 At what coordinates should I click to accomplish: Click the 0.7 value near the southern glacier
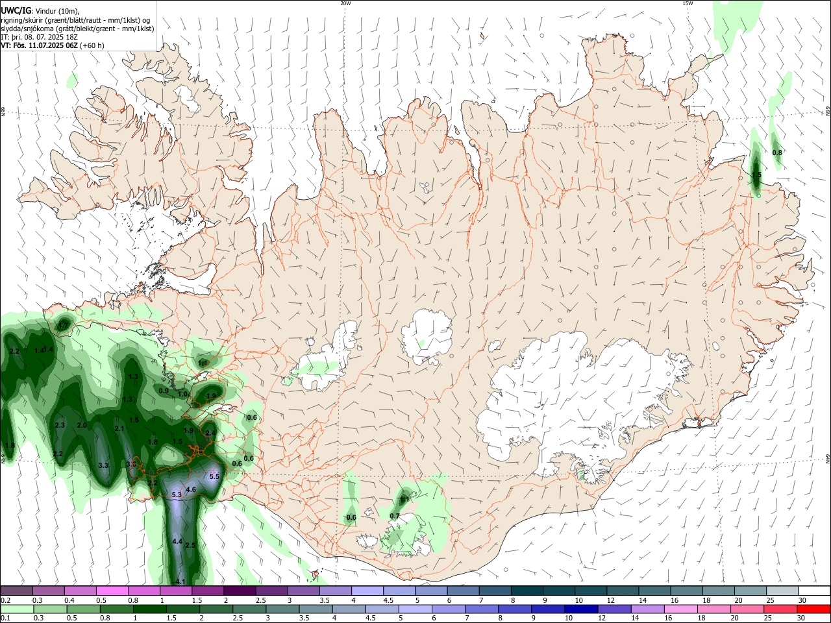[x=395, y=517]
